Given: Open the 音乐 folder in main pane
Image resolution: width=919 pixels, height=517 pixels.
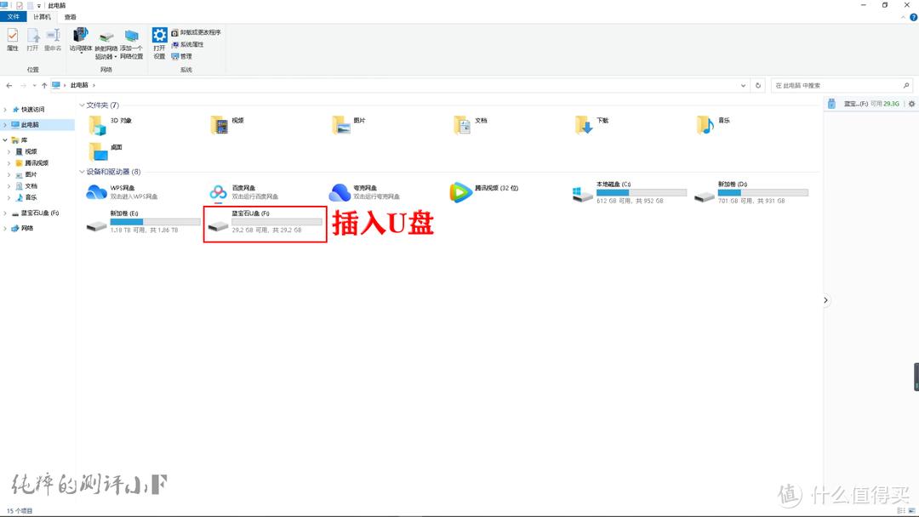Looking at the screenshot, I should coord(714,125).
